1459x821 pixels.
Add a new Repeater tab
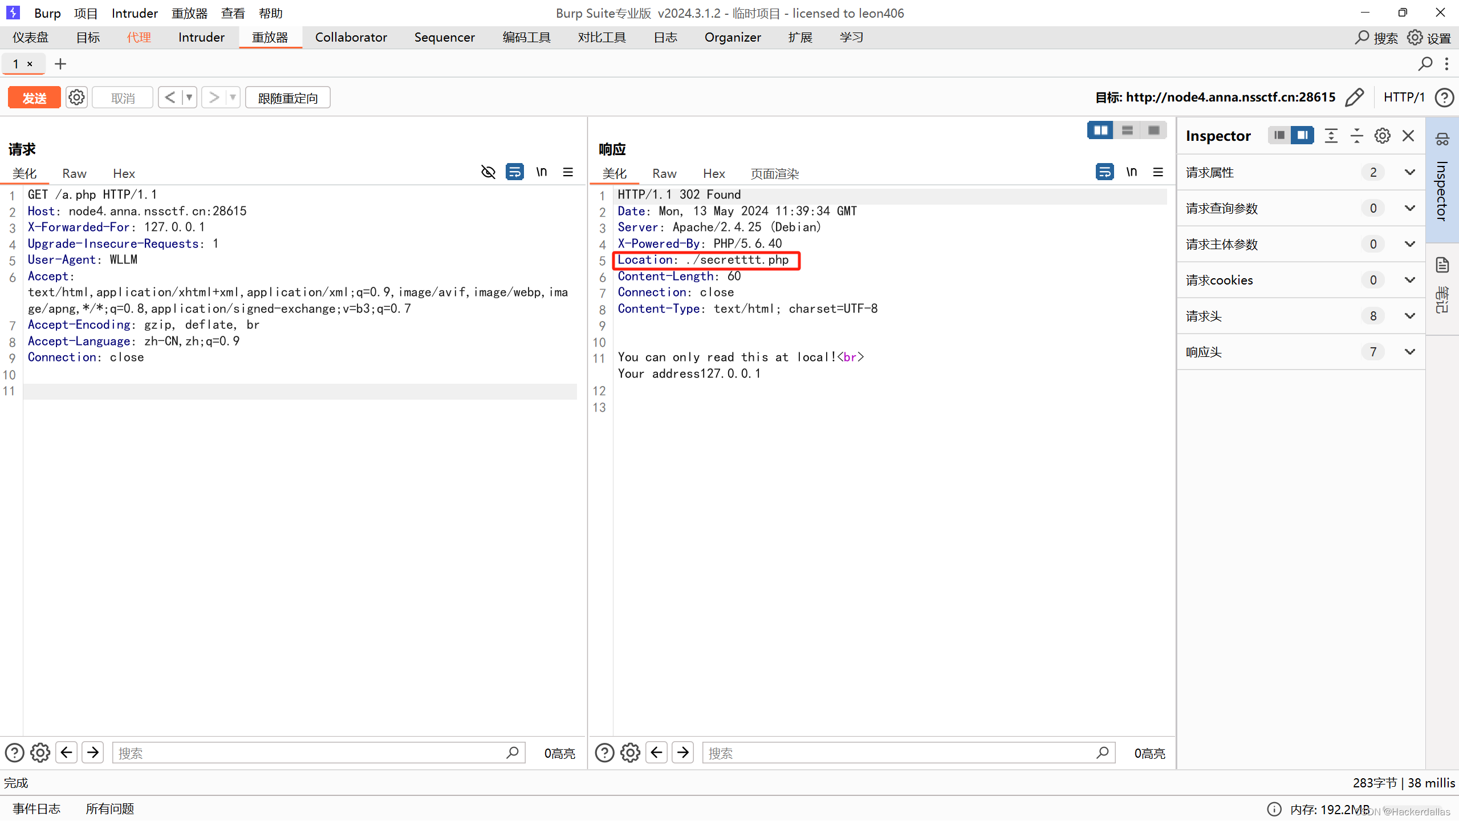[x=60, y=64]
